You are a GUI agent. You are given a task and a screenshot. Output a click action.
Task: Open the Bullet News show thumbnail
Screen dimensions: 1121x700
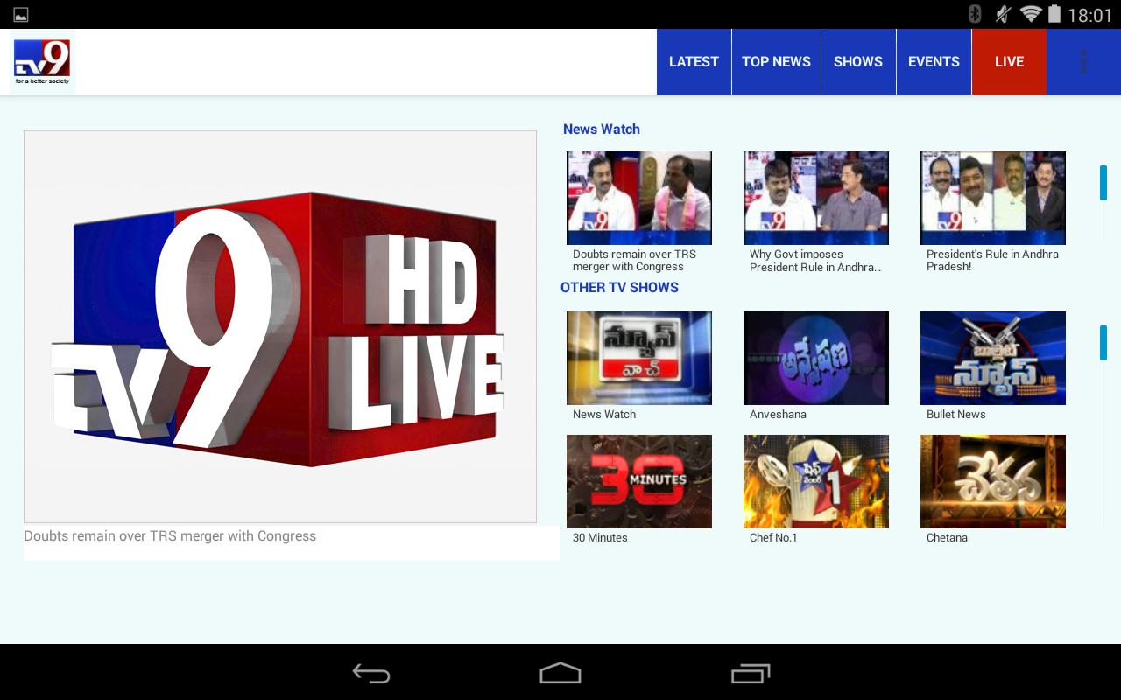click(993, 358)
